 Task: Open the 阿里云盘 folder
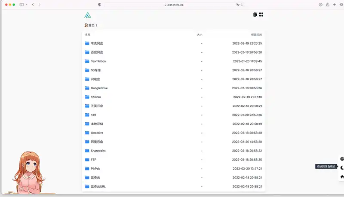(x=173, y=142)
